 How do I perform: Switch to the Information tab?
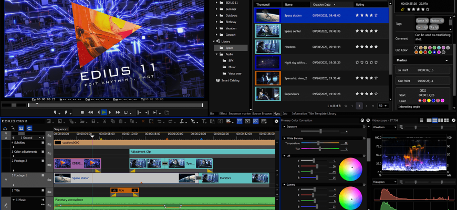point(299,113)
